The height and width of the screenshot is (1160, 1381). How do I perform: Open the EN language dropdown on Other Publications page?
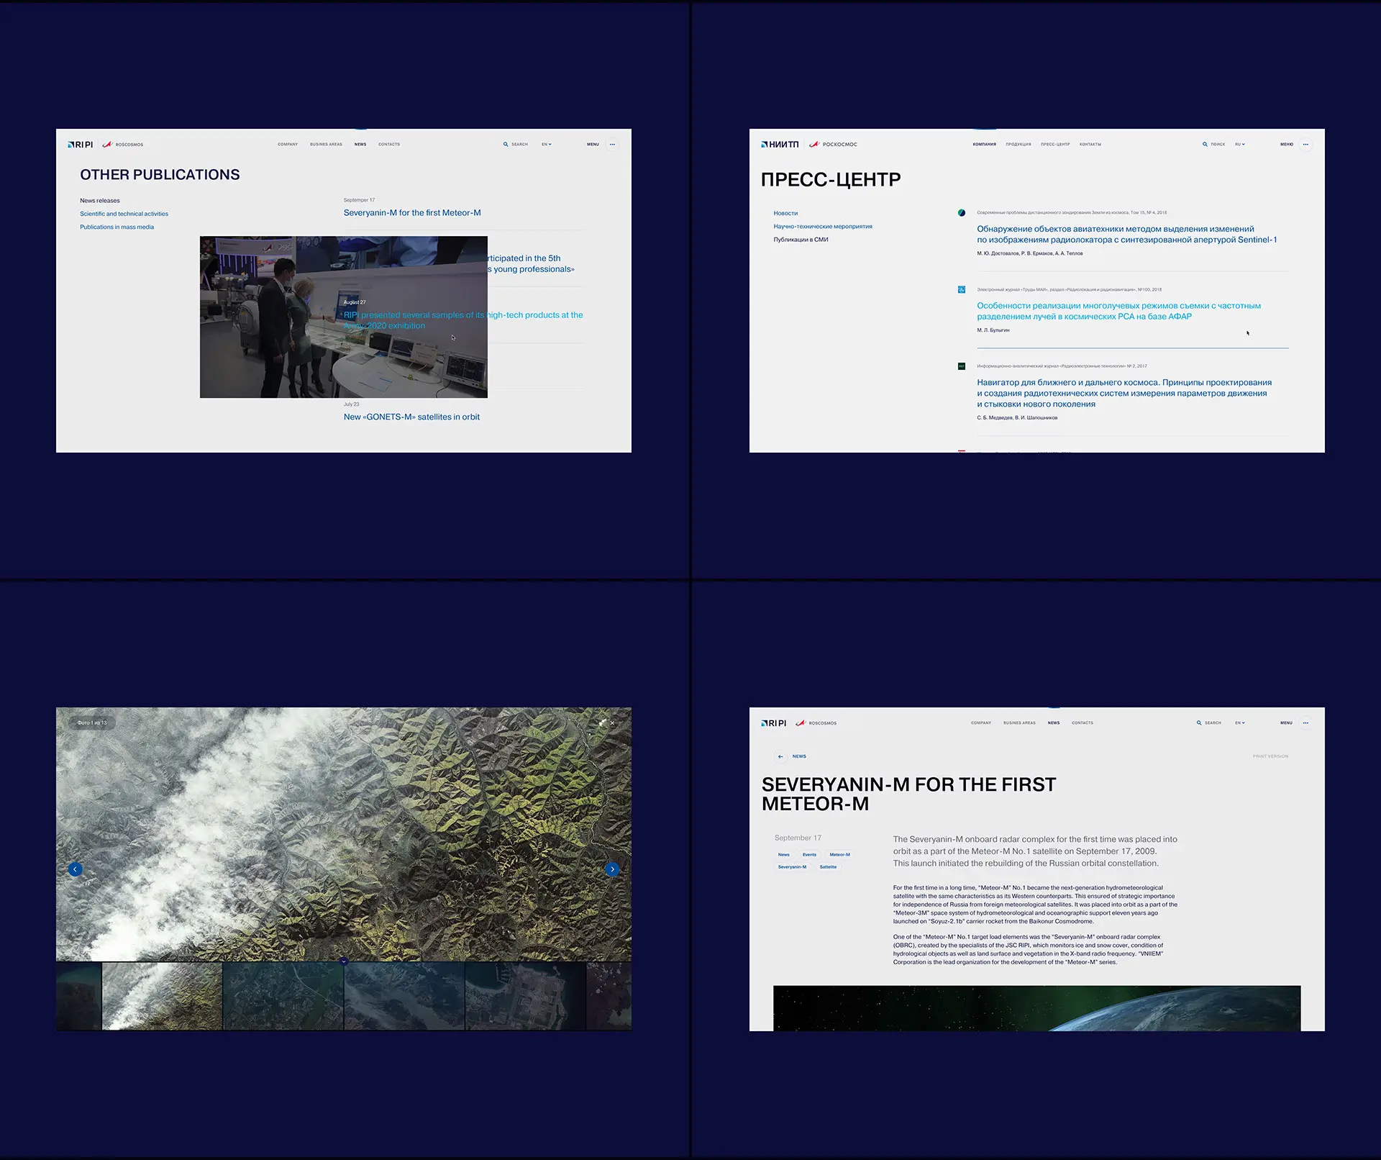[x=547, y=145]
